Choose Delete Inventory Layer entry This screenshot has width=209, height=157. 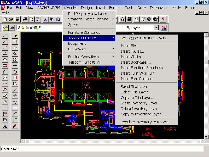click(x=147, y=109)
